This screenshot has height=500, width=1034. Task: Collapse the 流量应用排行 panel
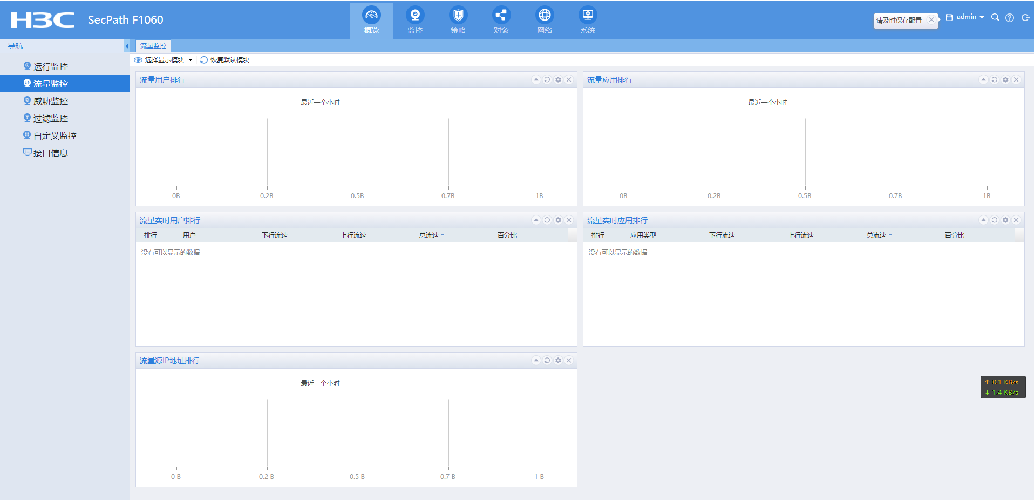click(983, 79)
